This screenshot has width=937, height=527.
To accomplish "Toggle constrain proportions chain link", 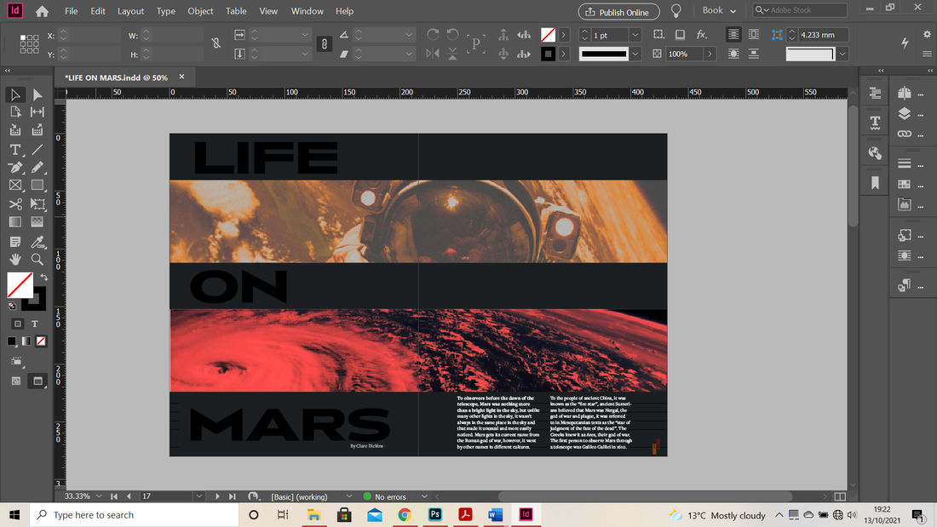I will coord(324,44).
